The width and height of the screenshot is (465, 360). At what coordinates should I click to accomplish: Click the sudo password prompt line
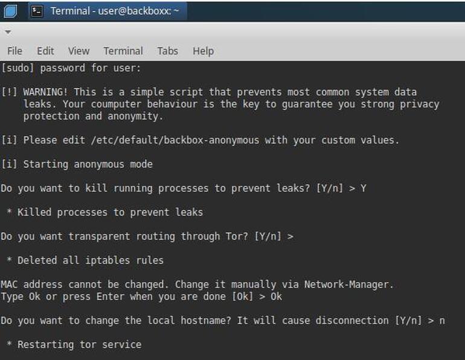pyautogui.click(x=71, y=68)
